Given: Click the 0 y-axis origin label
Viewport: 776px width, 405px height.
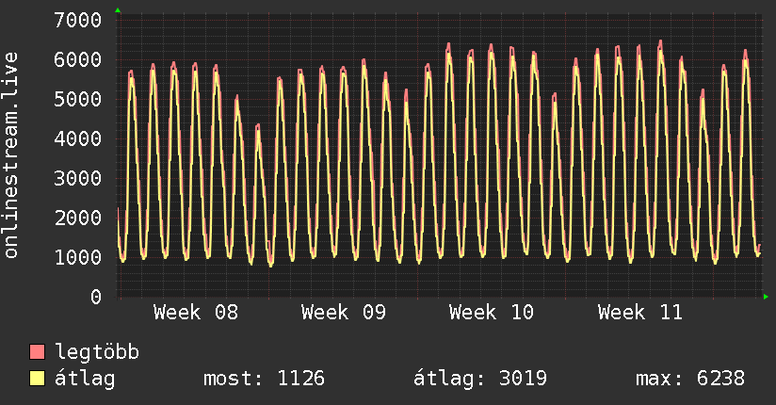Looking at the screenshot, I should click(95, 297).
